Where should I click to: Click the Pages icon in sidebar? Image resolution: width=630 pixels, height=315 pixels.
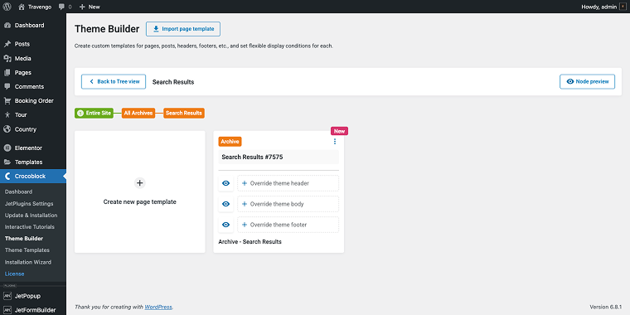(x=7, y=73)
